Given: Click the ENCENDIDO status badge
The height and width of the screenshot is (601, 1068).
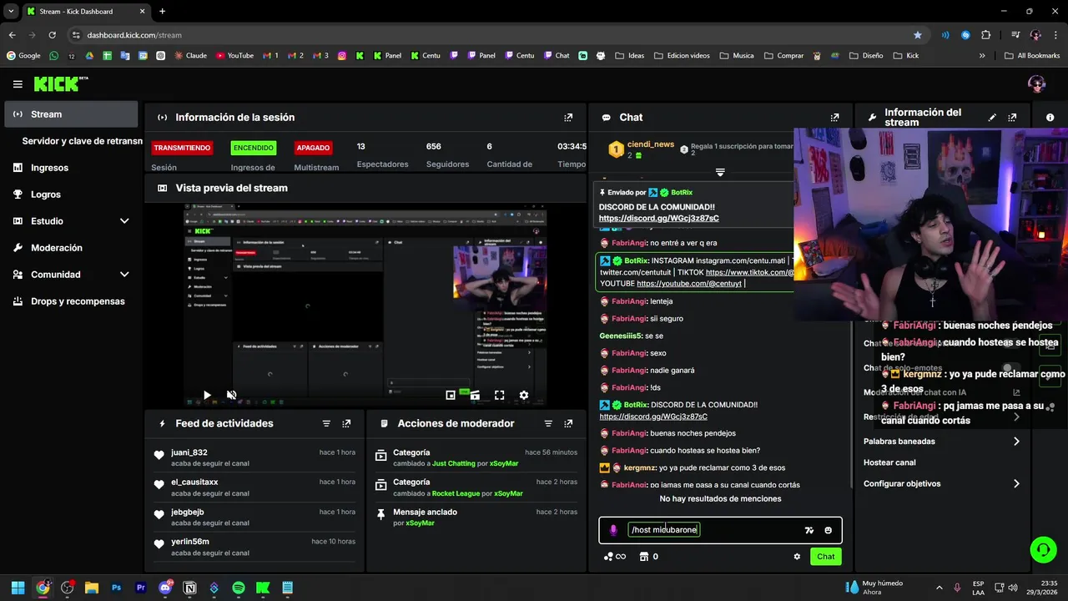Looking at the screenshot, I should [x=253, y=148].
